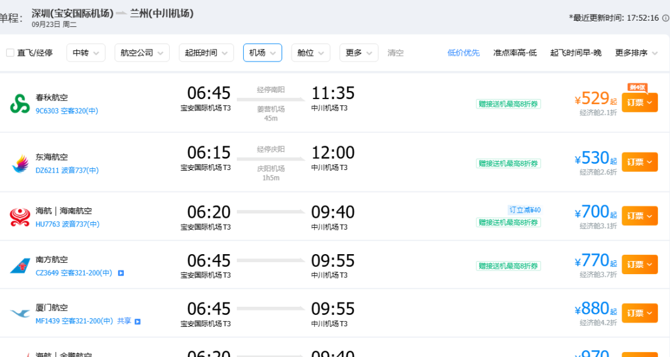Click 订票 for the ¥530 东海航空 flight
Viewport: 670px width, 357px height.
(639, 162)
